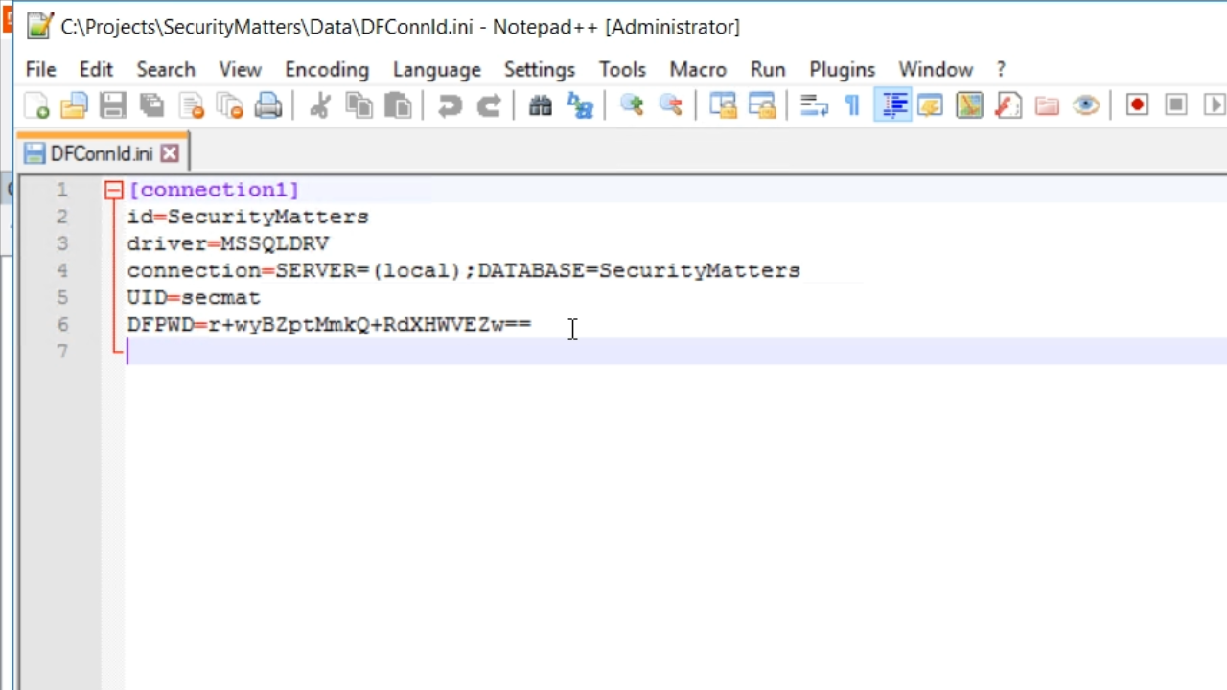1227x690 pixels.
Task: Select the DFConnId.ini document tab
Action: click(101, 153)
